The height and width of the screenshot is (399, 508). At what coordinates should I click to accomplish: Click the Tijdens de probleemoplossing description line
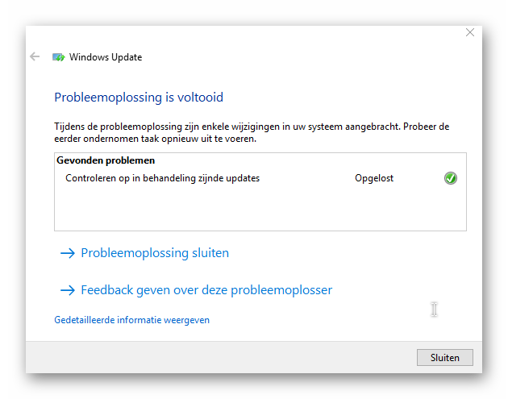pos(252,127)
